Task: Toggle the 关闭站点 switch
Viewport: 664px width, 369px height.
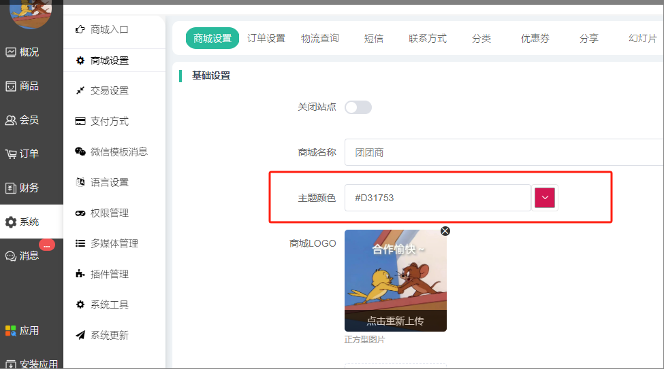Action: pyautogui.click(x=358, y=107)
